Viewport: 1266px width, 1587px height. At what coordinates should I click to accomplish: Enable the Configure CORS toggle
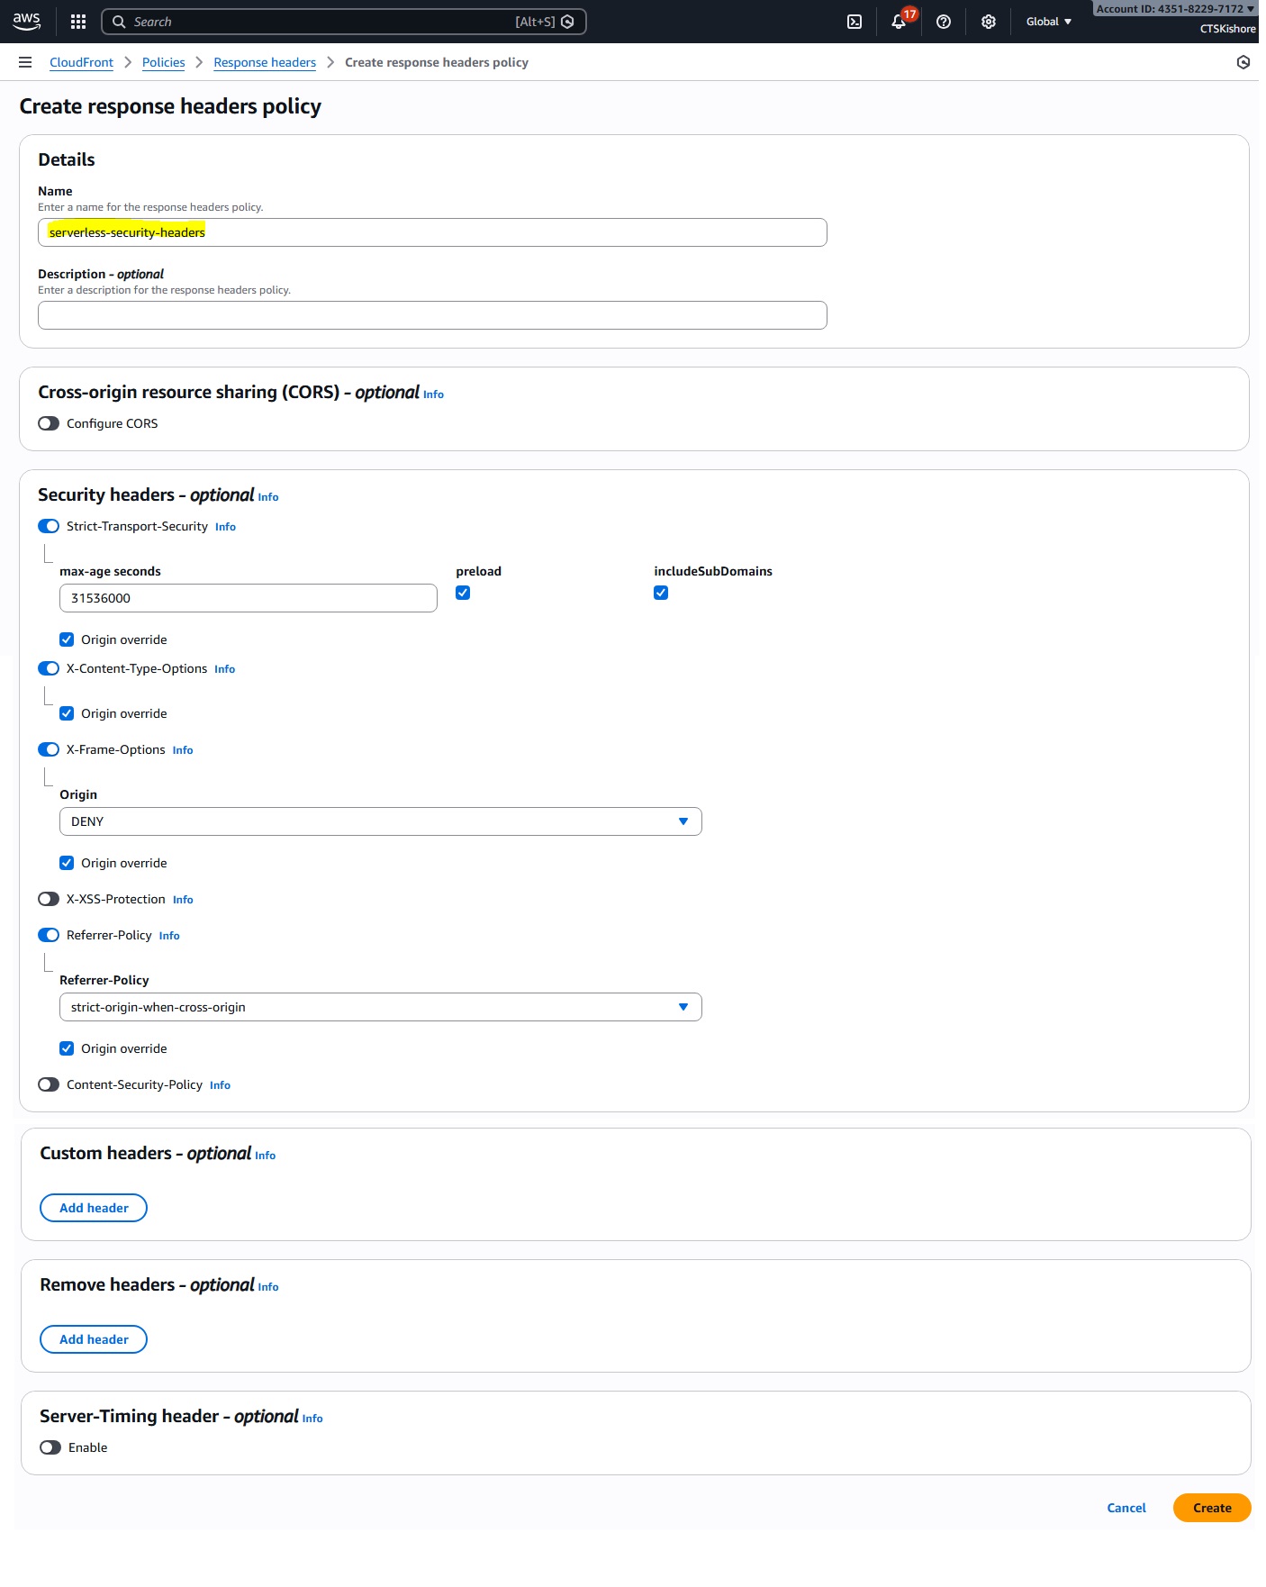[x=49, y=423]
